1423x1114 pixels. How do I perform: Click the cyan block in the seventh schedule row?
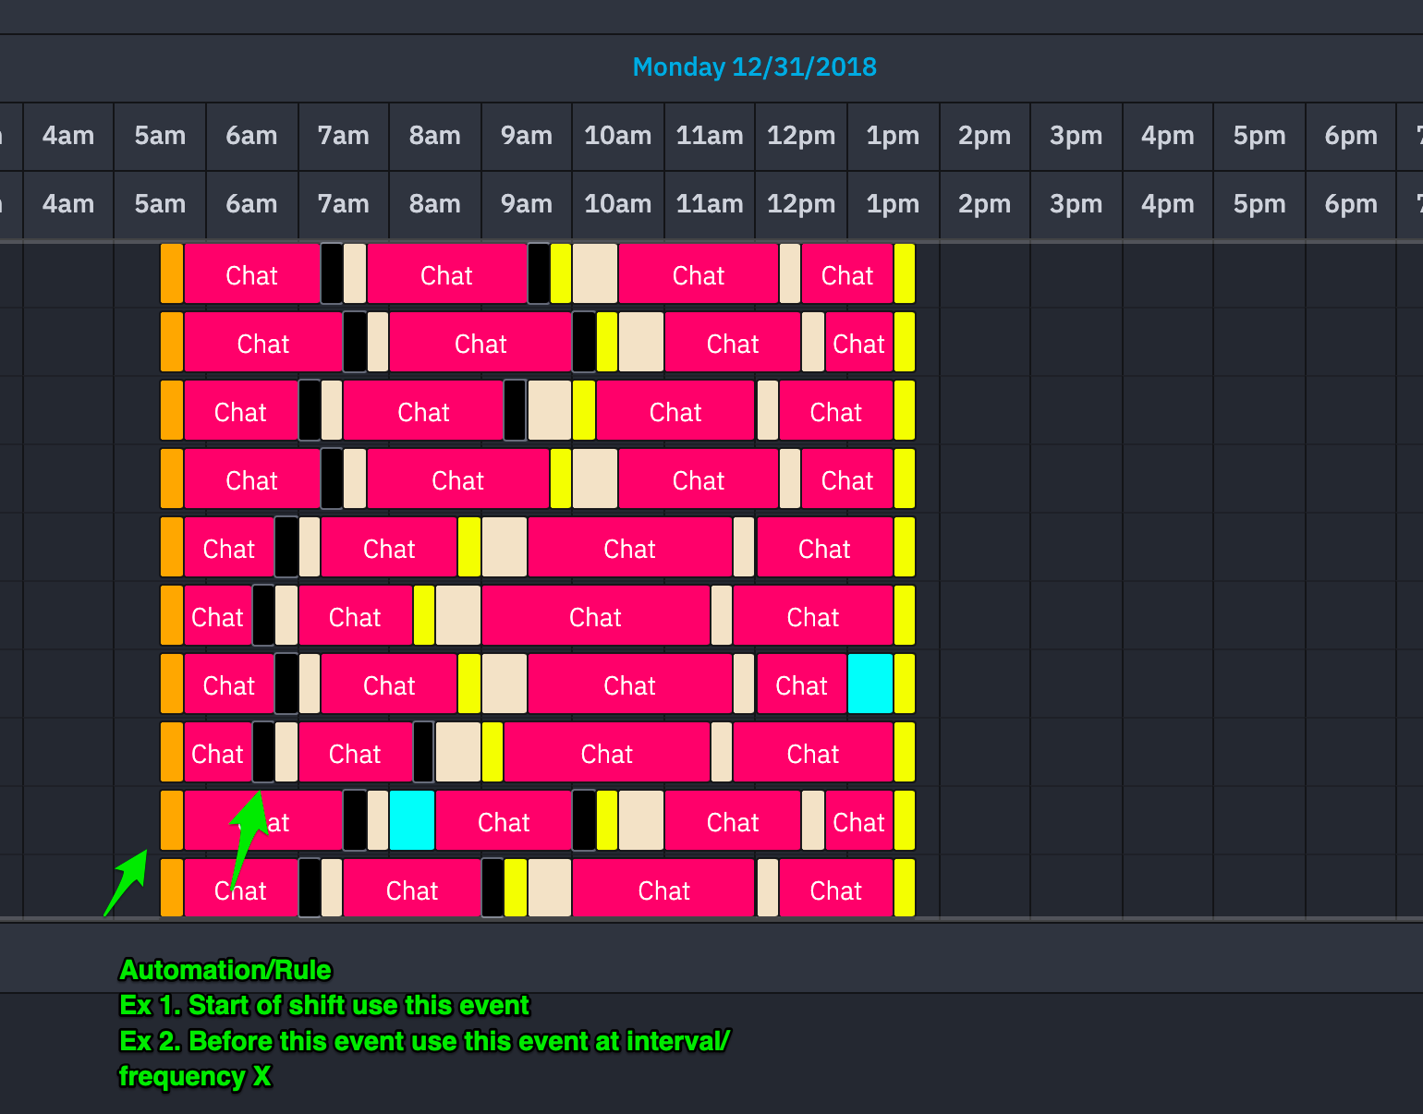tap(870, 684)
